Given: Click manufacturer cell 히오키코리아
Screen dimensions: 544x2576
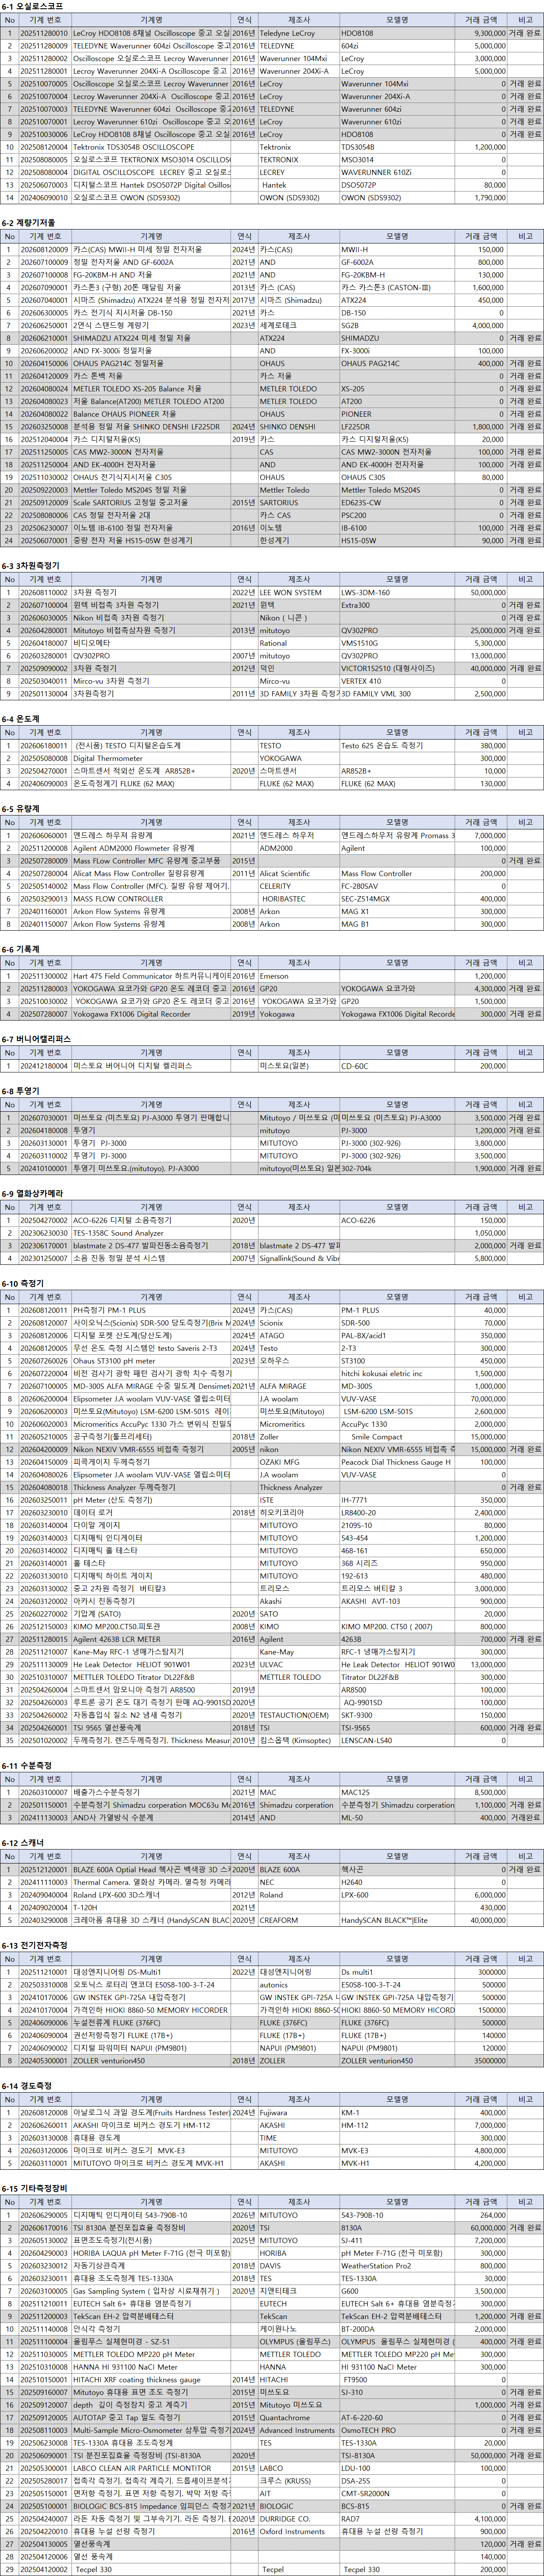Looking at the screenshot, I should [x=299, y=1513].
